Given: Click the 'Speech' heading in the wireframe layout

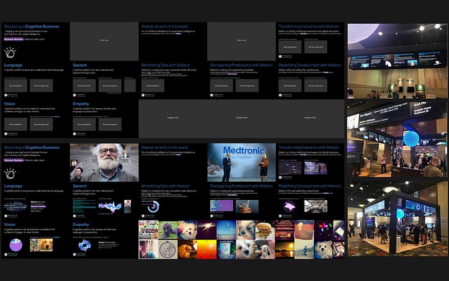Looking at the screenshot, I should (x=80, y=65).
